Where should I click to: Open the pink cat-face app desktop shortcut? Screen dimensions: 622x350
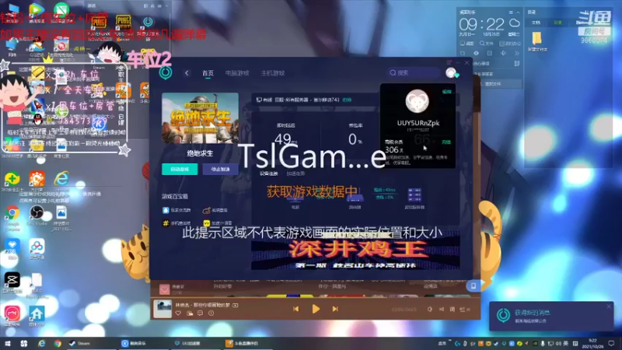pos(12,316)
